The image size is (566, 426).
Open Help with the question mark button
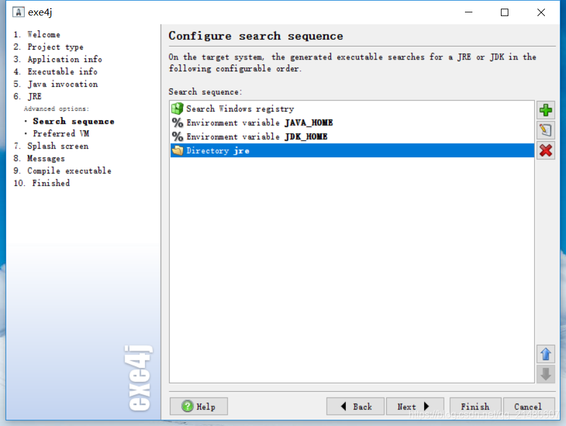click(x=198, y=406)
